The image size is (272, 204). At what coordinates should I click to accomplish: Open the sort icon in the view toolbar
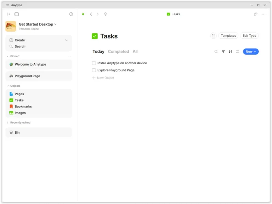point(231,52)
